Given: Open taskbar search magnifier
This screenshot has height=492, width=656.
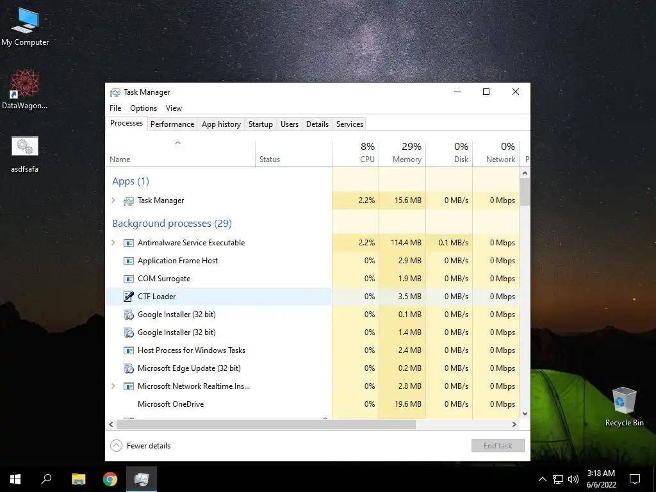Looking at the screenshot, I should [x=46, y=479].
